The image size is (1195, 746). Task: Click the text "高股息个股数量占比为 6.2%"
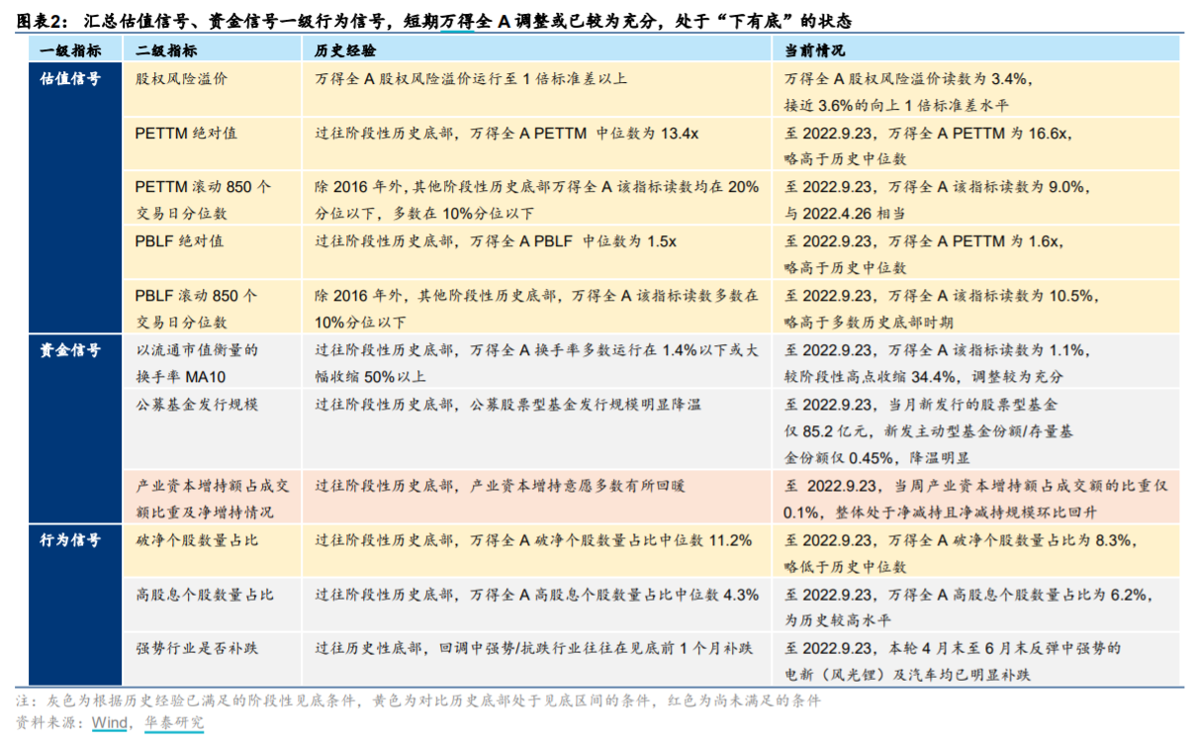click(x=1053, y=595)
